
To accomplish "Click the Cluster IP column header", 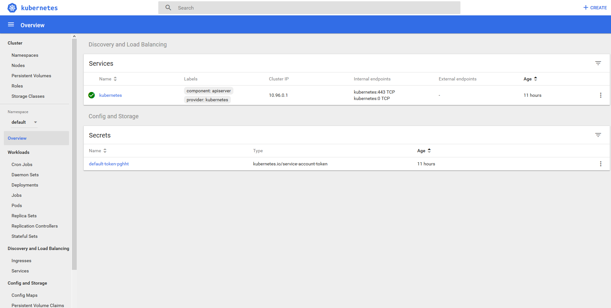I will point(279,79).
